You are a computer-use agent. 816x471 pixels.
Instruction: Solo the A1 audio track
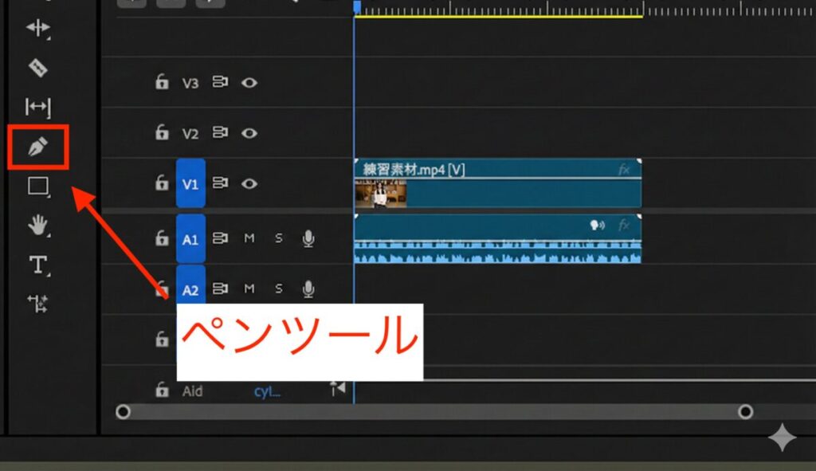[279, 238]
